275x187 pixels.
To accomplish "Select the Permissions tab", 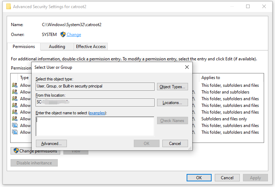I will pos(24,47).
